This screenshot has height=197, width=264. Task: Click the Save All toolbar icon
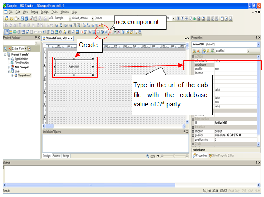tap(26, 18)
